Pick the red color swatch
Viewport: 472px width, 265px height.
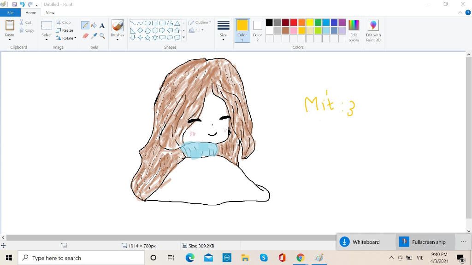pos(294,23)
